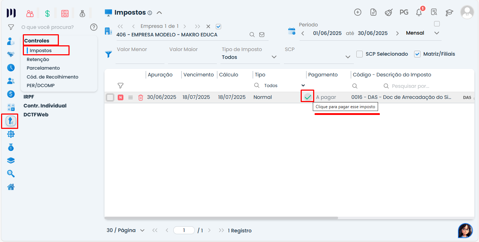This screenshot has width=479, height=242.
Task: Open the blue money bag sidebar icon
Action: 11,147
